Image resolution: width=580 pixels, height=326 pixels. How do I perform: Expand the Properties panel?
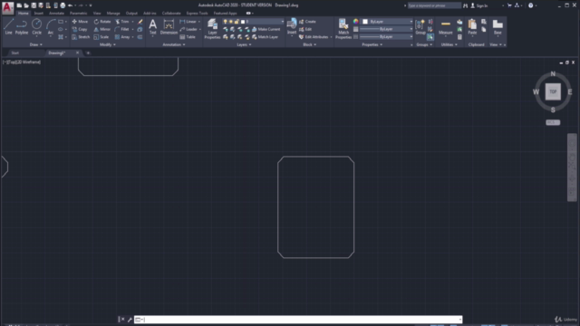tap(372, 44)
